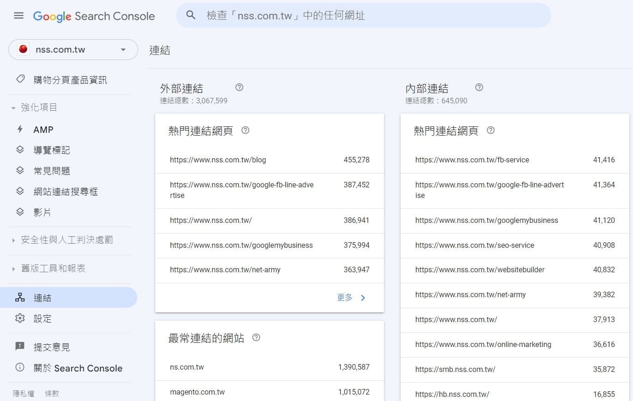
Task: Open external row net-army with 363,947
Action: point(269,270)
